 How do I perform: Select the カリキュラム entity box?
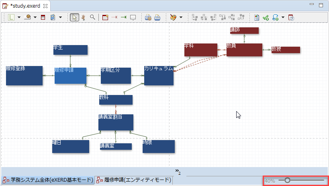pyautogui.click(x=159, y=76)
